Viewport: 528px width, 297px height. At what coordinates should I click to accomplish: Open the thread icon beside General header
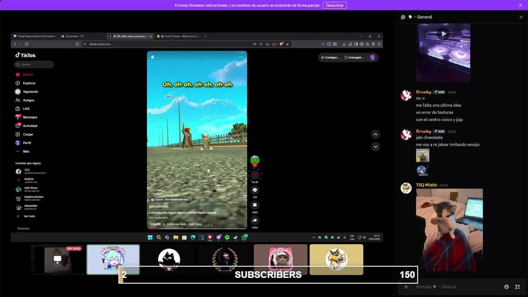(x=403, y=17)
